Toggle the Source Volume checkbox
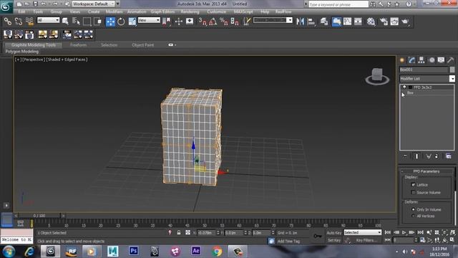The height and width of the screenshot is (258, 458). coord(413,192)
